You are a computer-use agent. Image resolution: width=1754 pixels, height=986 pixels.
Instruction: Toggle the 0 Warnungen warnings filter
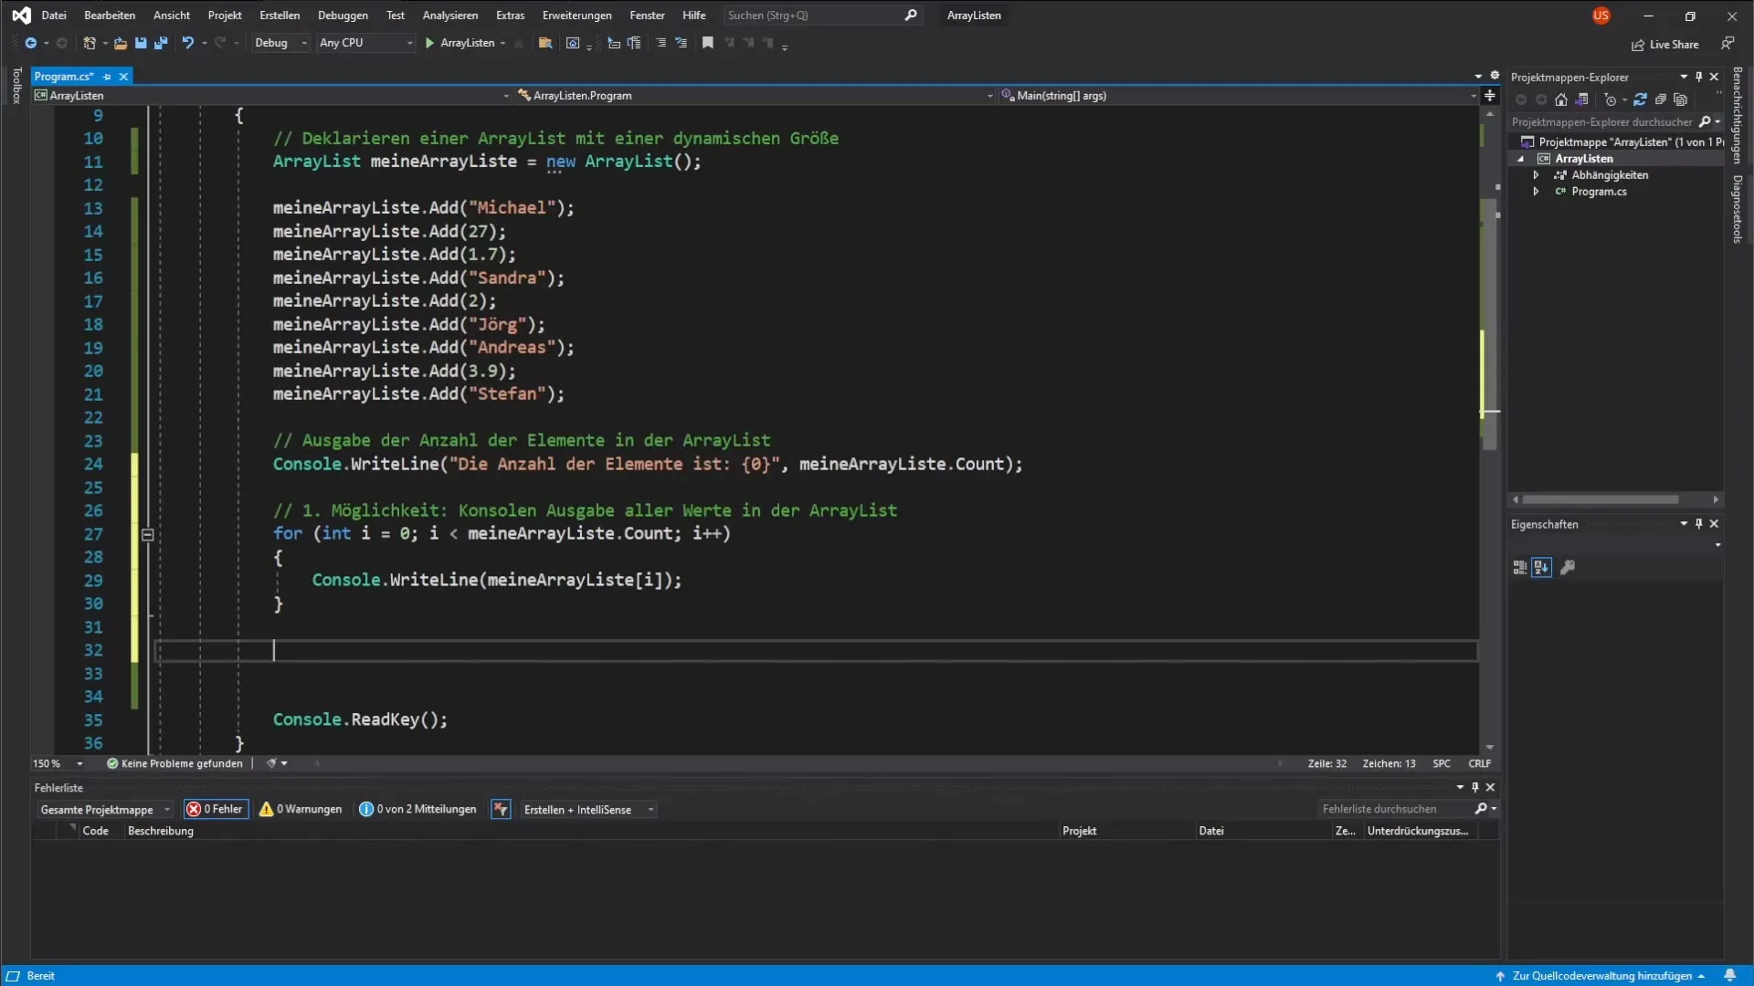[x=301, y=809]
